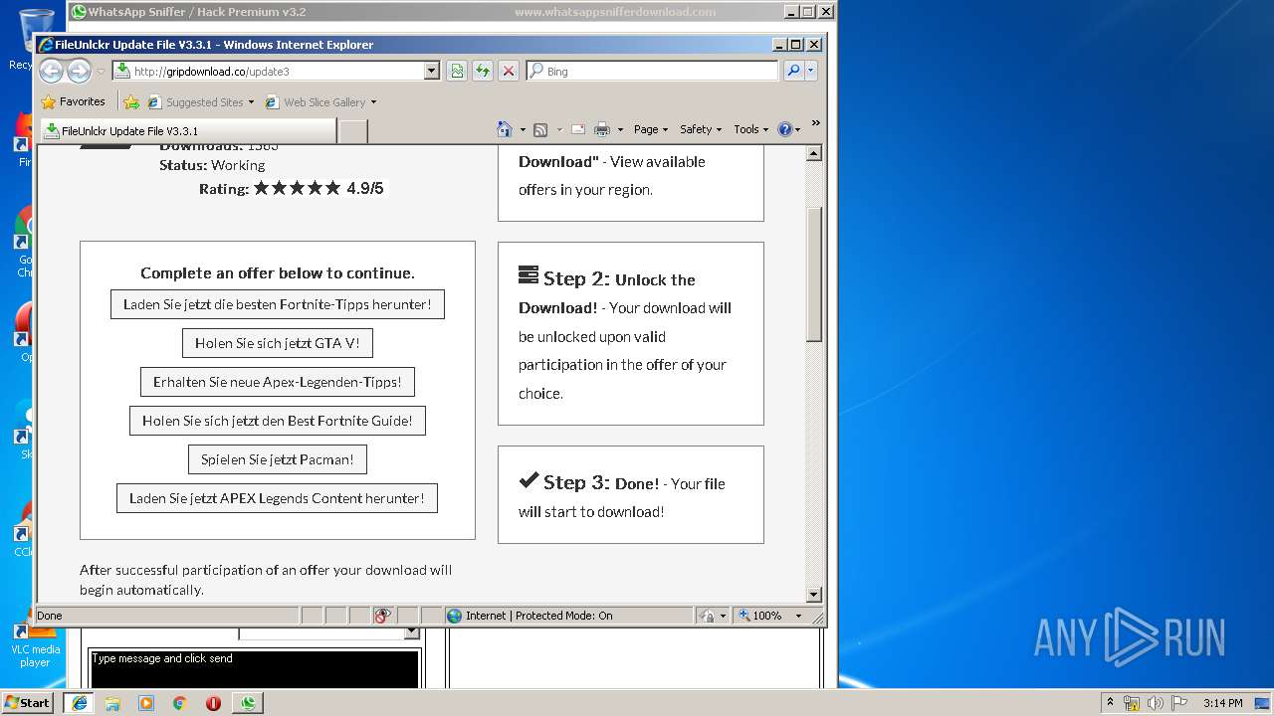Open Suggested Sites favorites item
Viewport: 1274px width, 716px height.
(x=200, y=101)
